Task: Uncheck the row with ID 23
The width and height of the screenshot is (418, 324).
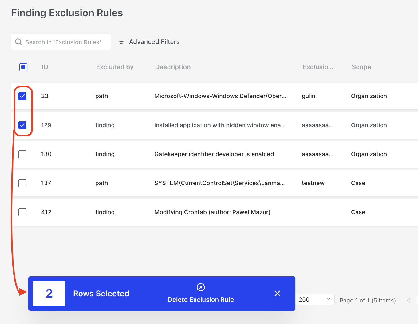Action: 22,96
